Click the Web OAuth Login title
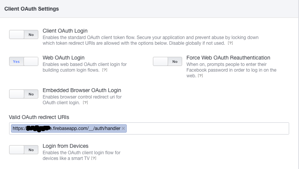 point(63,58)
